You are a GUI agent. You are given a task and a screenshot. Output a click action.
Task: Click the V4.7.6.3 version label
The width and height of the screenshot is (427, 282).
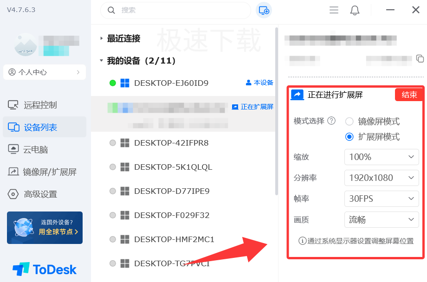21,10
